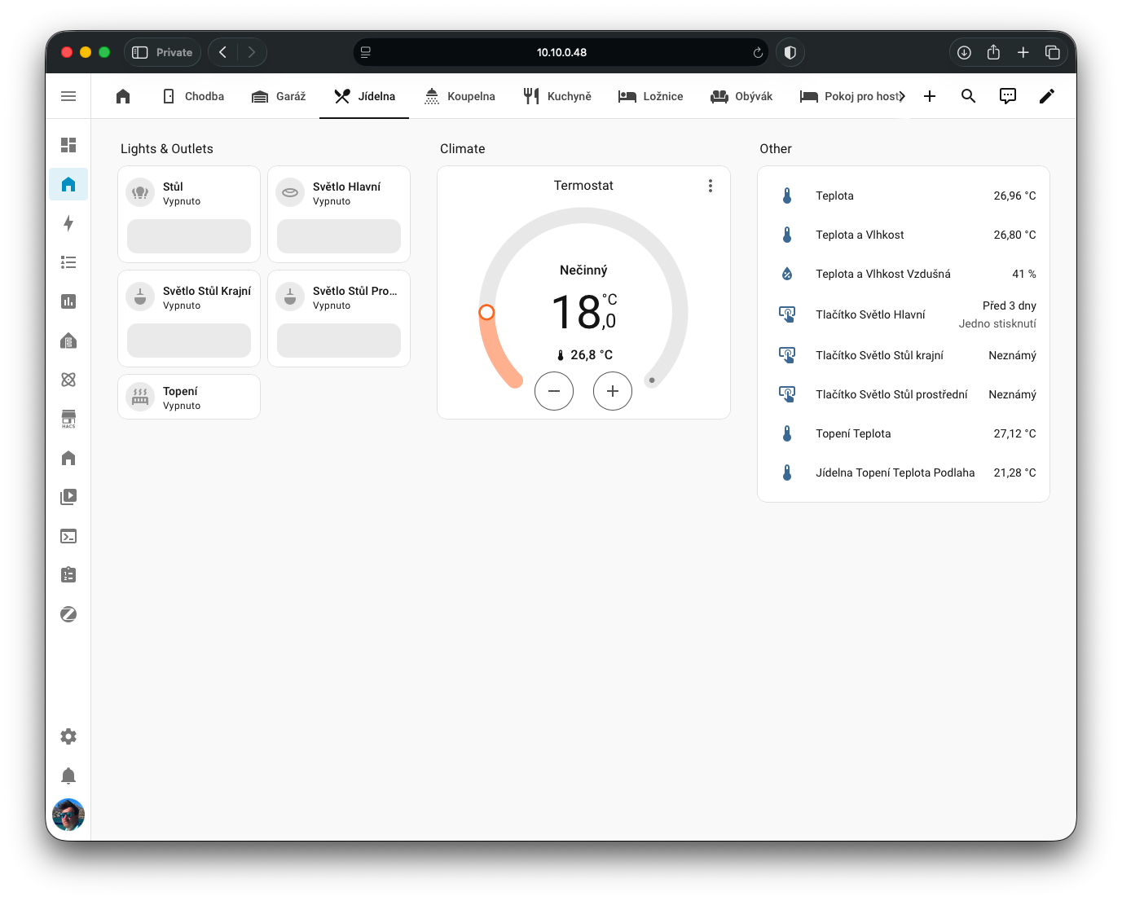Toggle the Světlo Stůl Krajní light icon
Image resolution: width=1122 pixels, height=901 pixels.
(140, 297)
